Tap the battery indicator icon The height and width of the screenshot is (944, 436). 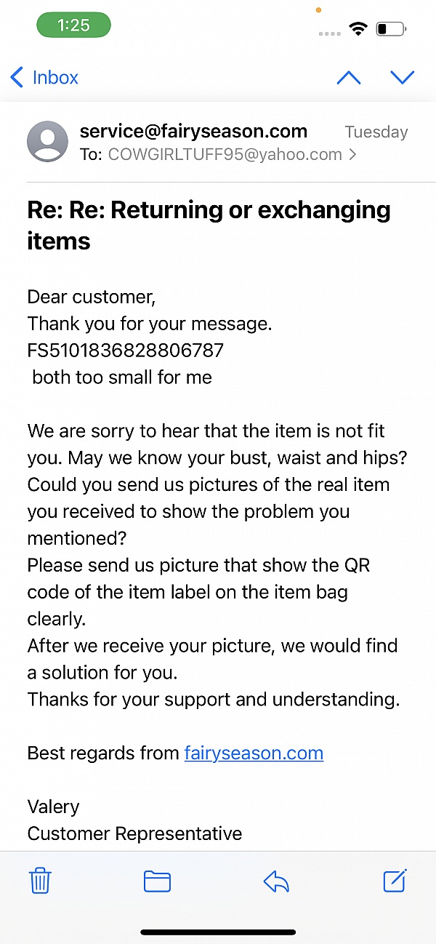pos(391,29)
